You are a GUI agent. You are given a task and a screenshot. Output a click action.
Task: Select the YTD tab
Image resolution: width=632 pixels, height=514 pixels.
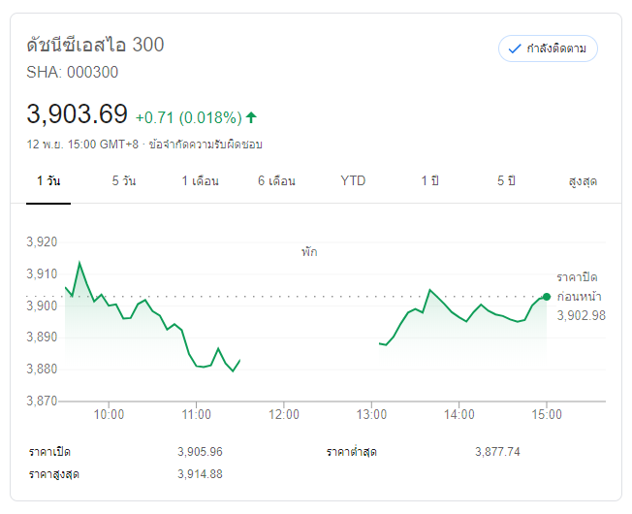353,181
